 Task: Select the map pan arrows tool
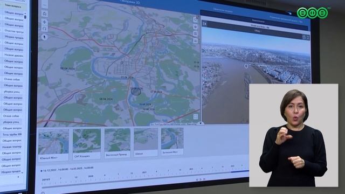(45, 22)
